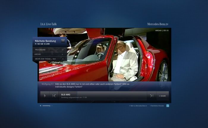This screenshot has height=128, width=208.
Task: Open the Mehr zu Mercedes-Benz.tv link
Action: 138,106
